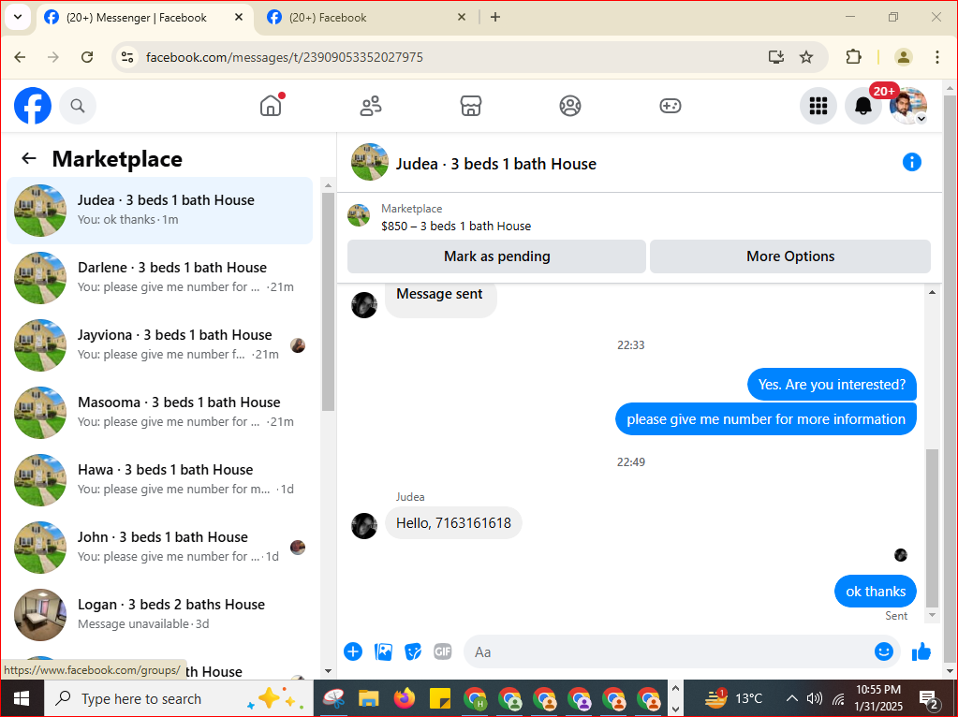Open Firefox from the taskbar
958x717 pixels.
404,698
